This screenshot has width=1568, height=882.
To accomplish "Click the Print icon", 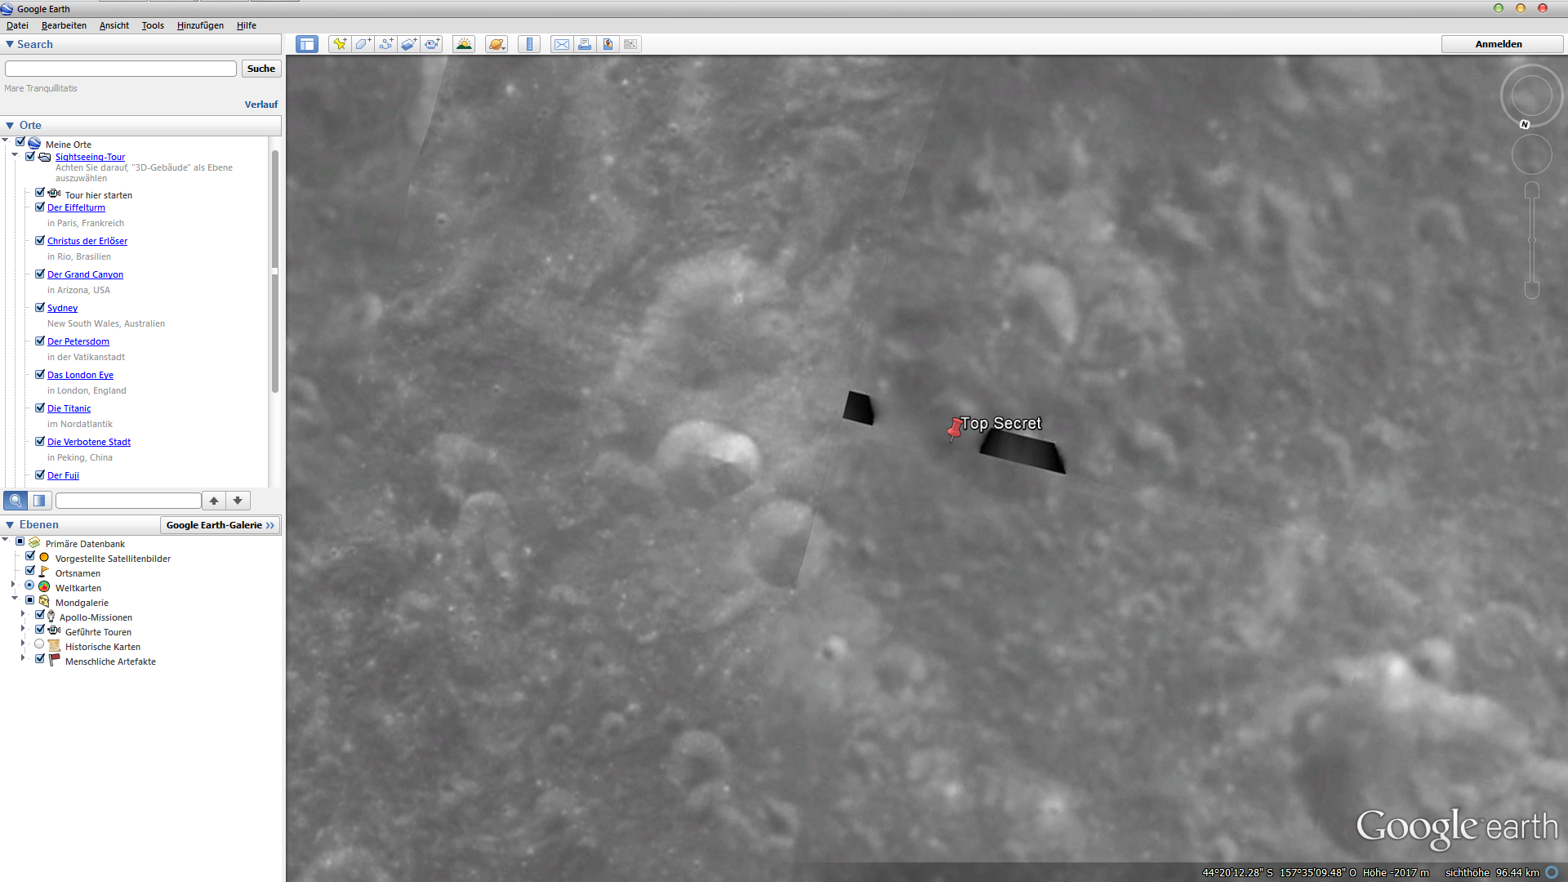I will [585, 44].
